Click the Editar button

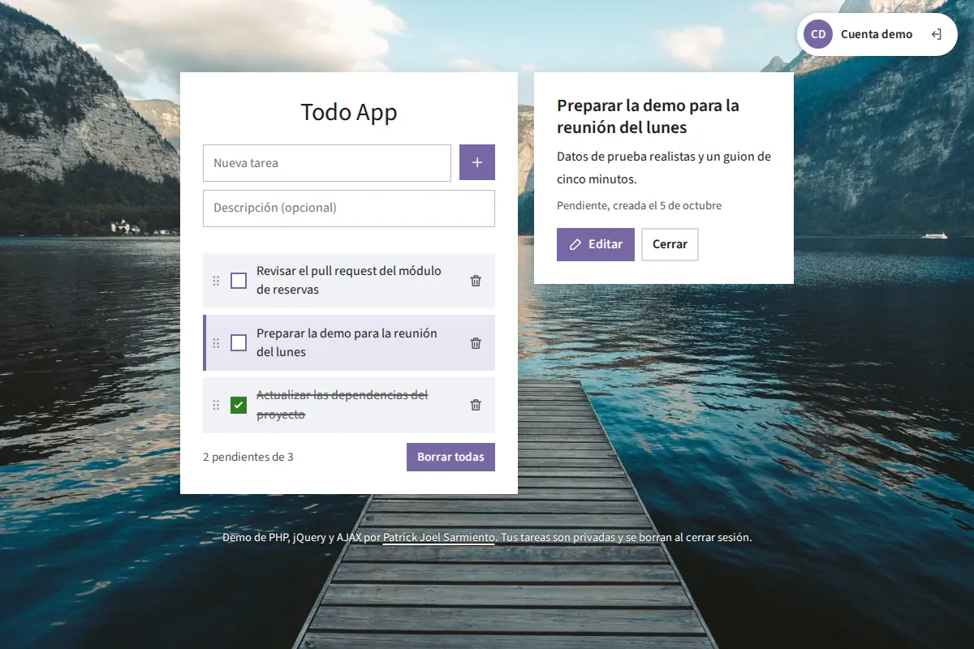point(596,244)
